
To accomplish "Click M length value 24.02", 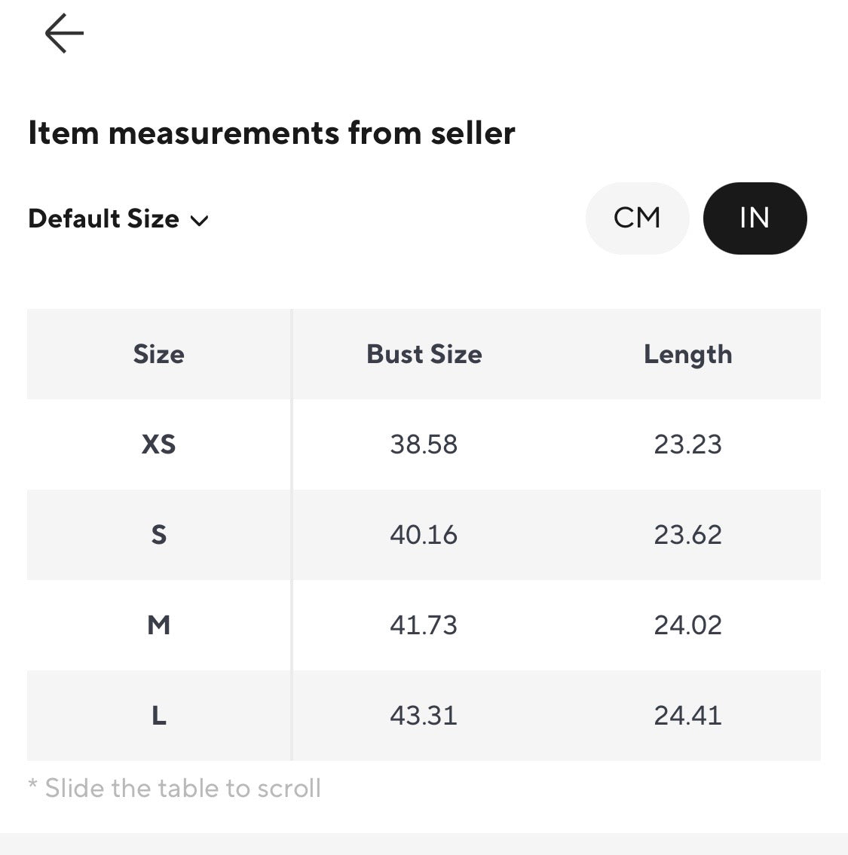I will (687, 625).
